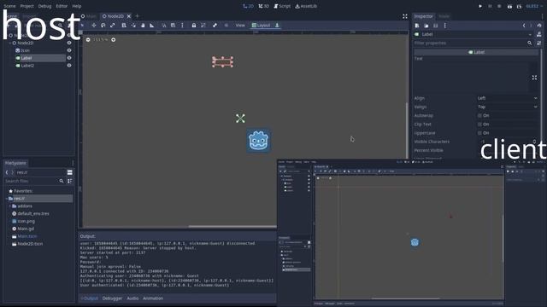
Task: Open the canvas View menu
Action: click(240, 25)
